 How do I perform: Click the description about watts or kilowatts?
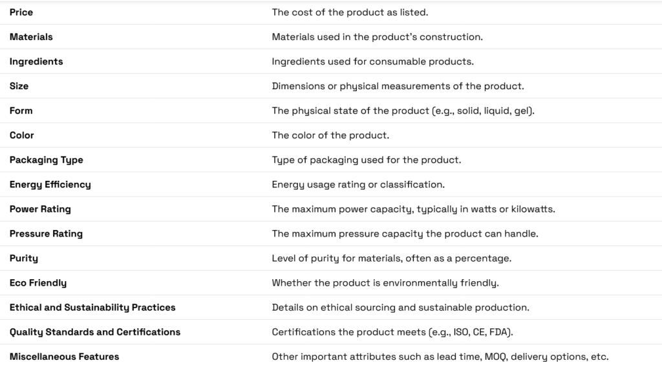[413, 209]
